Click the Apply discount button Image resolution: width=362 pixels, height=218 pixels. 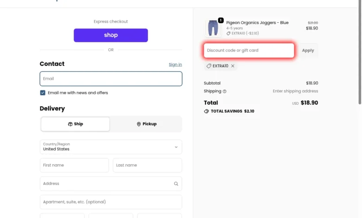308,50
